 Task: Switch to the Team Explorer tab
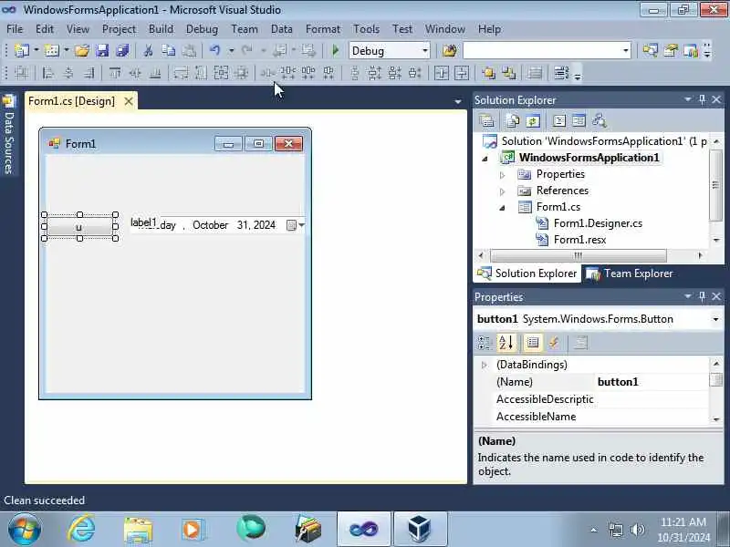[629, 273]
